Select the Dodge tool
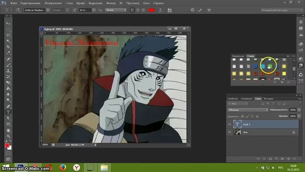This screenshot has width=305, height=172. [x=8, y=100]
